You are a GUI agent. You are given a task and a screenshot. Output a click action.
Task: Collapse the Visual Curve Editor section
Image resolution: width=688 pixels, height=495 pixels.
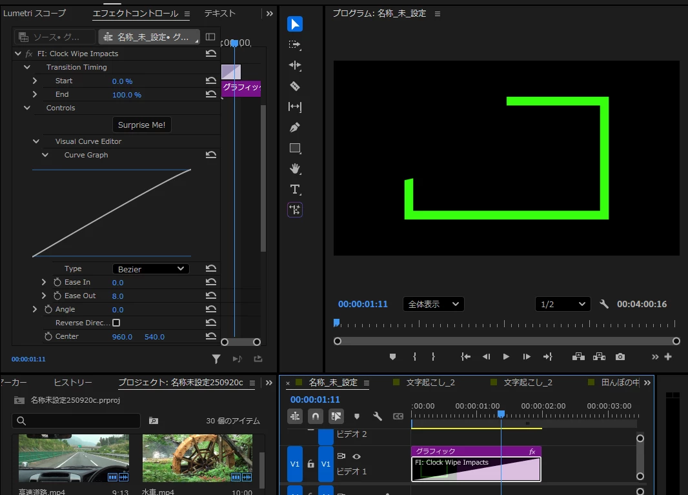[36, 141]
